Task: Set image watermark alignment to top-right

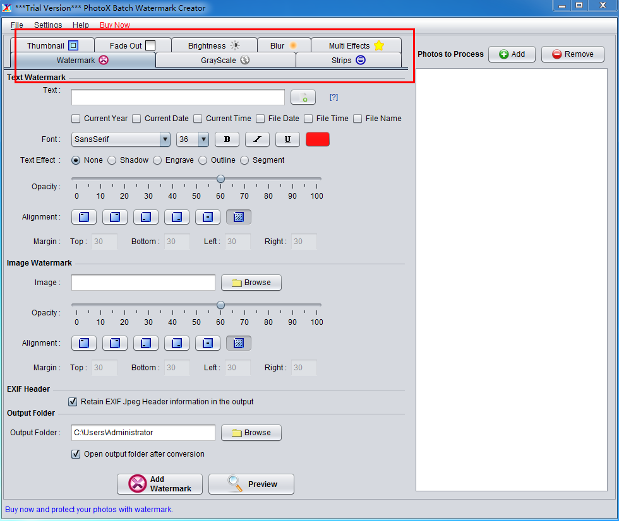Action: [115, 343]
